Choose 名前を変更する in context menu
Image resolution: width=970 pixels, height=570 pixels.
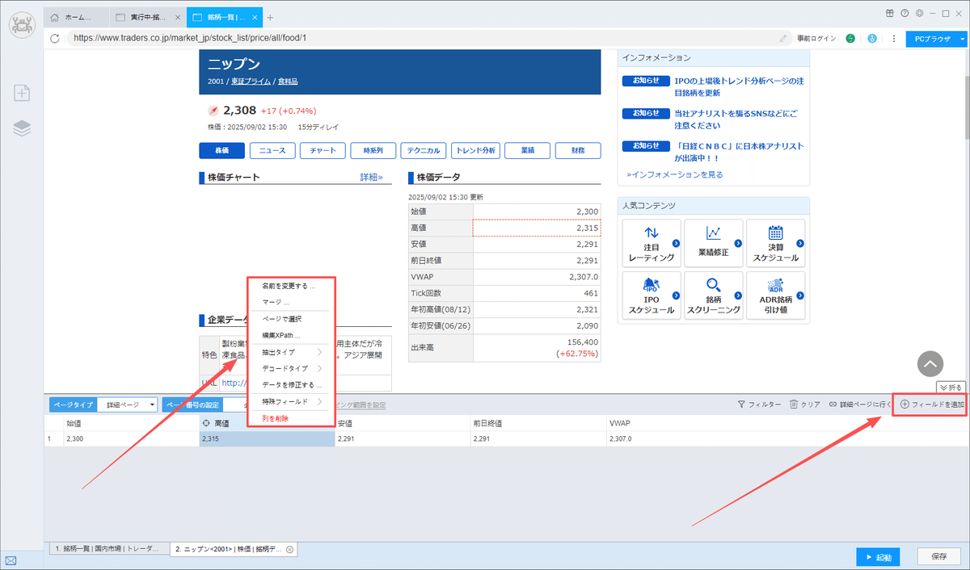pos(289,286)
